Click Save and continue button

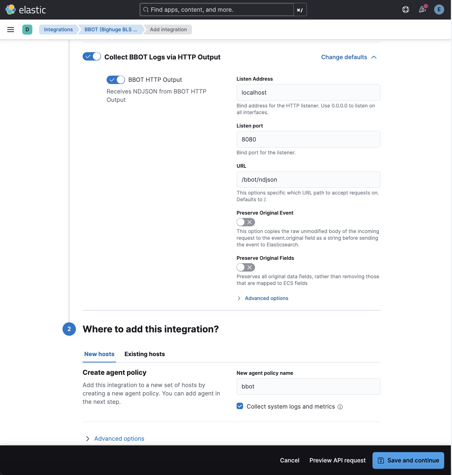pos(408,460)
